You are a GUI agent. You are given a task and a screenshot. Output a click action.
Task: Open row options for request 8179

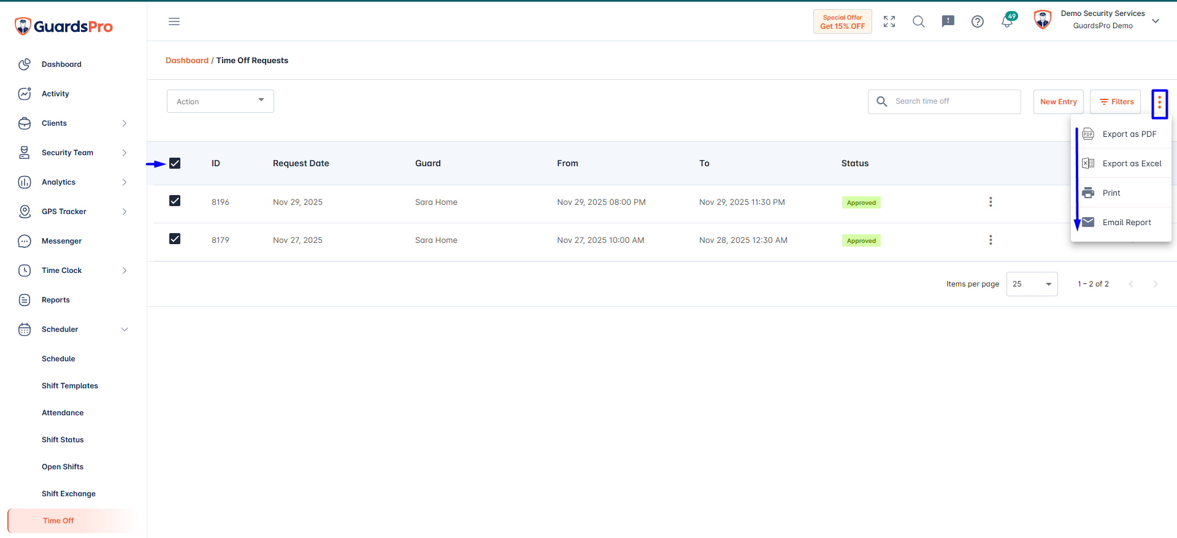tap(991, 240)
